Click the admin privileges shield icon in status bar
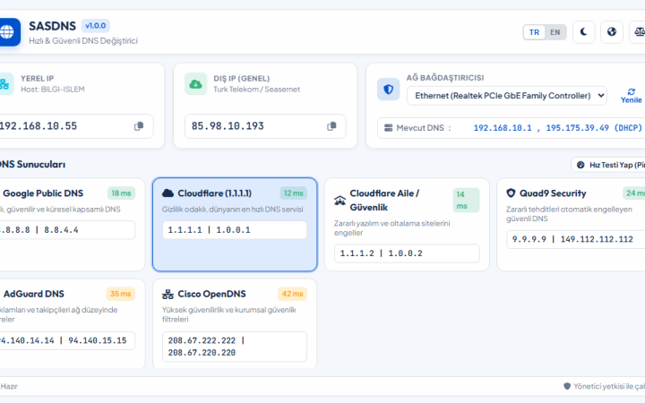 [567, 387]
